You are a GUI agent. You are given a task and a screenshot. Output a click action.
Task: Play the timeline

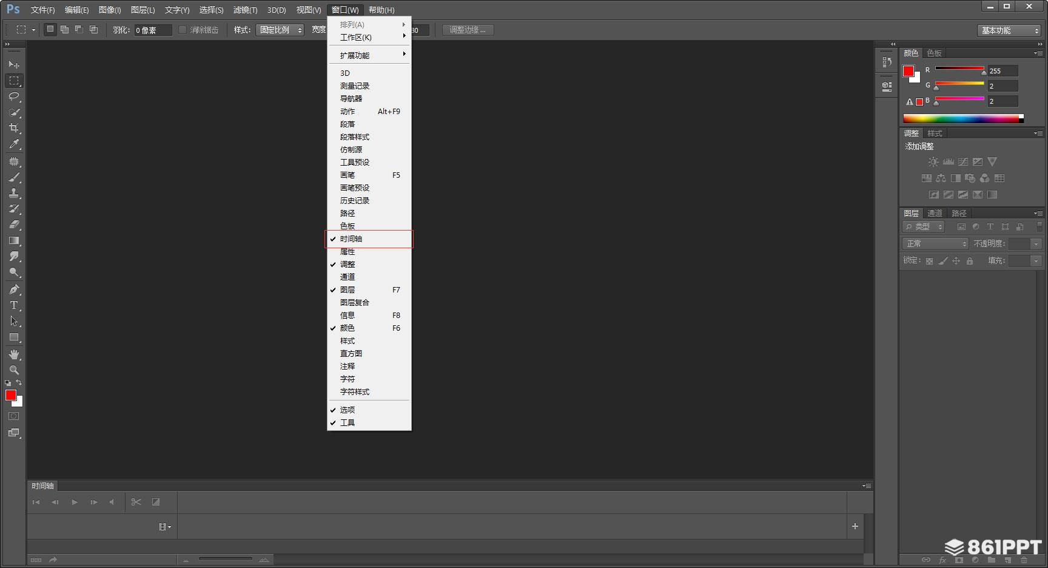[x=75, y=502]
